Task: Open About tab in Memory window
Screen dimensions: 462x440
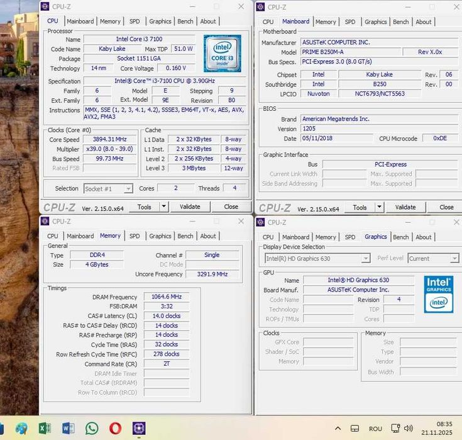Action: coord(208,236)
